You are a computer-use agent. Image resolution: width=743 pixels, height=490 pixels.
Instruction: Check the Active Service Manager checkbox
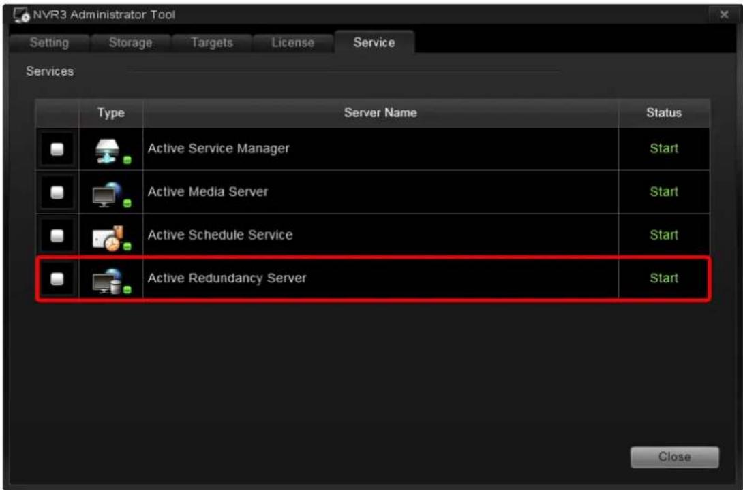click(x=57, y=150)
